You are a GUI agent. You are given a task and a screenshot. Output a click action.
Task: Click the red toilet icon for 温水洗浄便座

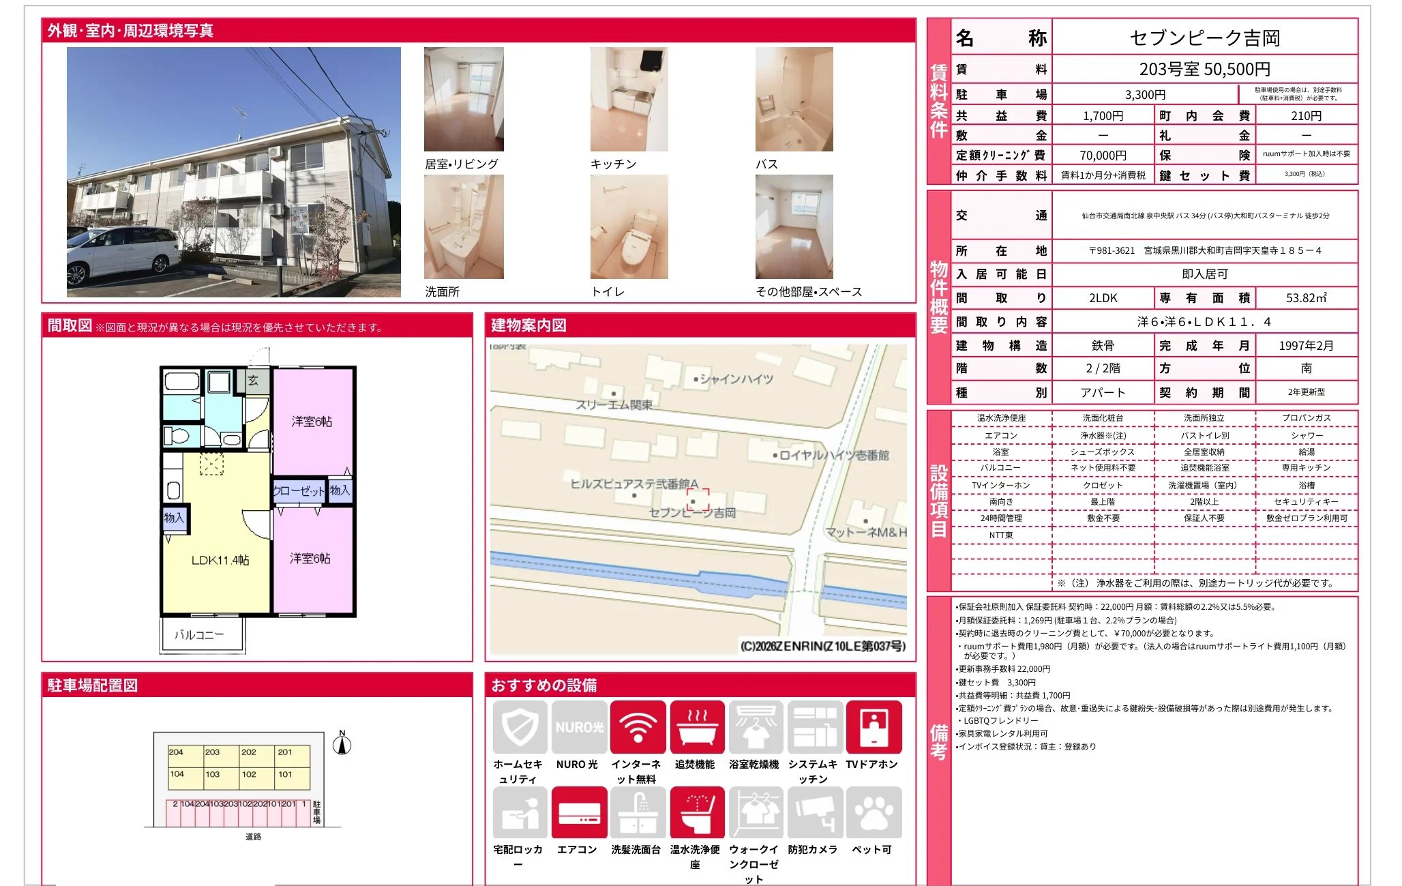coord(697,812)
